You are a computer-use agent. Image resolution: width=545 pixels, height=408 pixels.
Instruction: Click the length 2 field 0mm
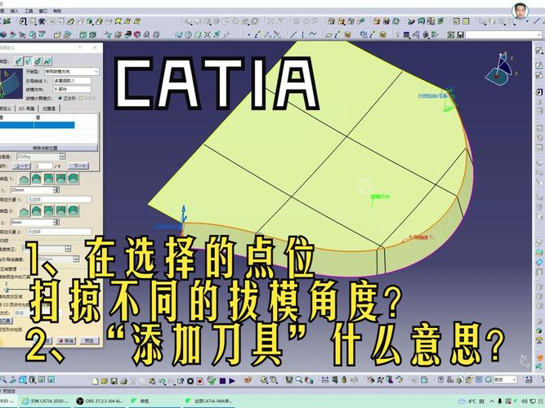(x=32, y=222)
